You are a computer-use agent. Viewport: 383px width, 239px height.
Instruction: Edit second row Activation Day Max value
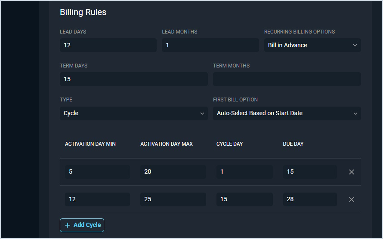173,199
